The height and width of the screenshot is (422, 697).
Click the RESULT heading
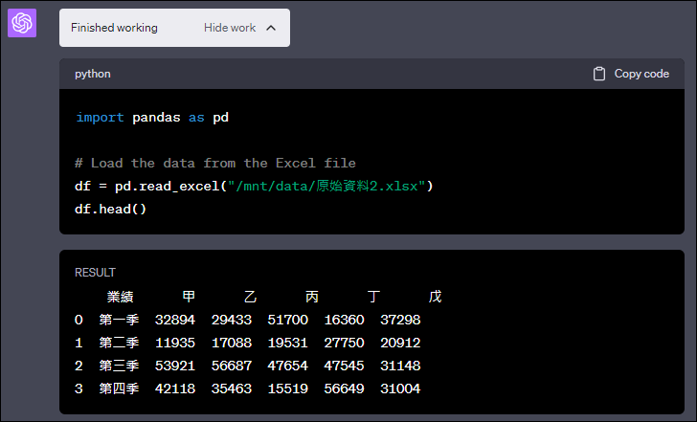click(95, 273)
